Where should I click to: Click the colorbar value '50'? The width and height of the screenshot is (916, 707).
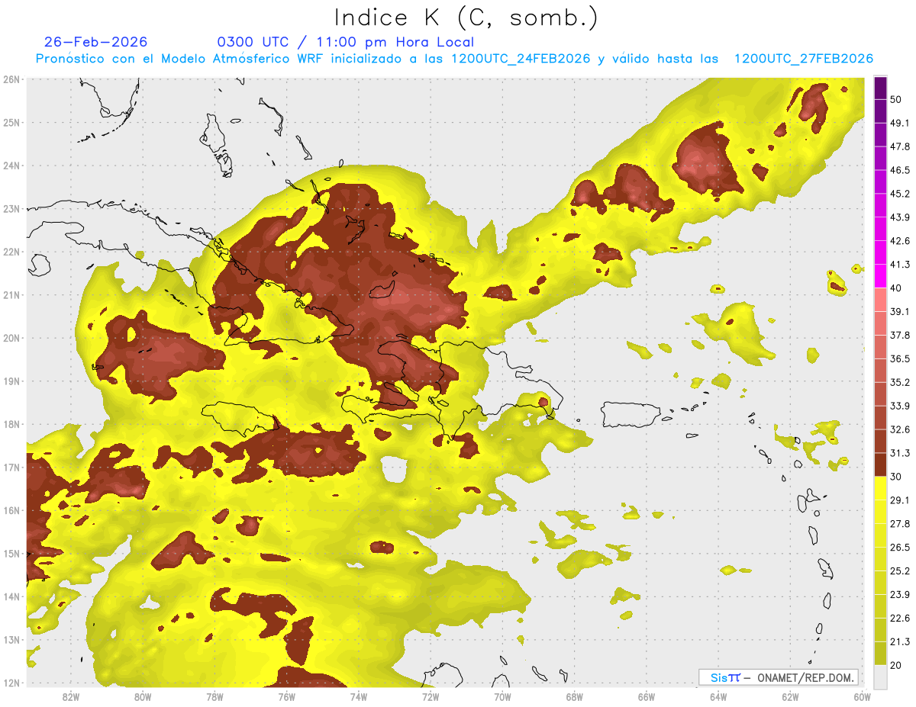click(x=895, y=99)
